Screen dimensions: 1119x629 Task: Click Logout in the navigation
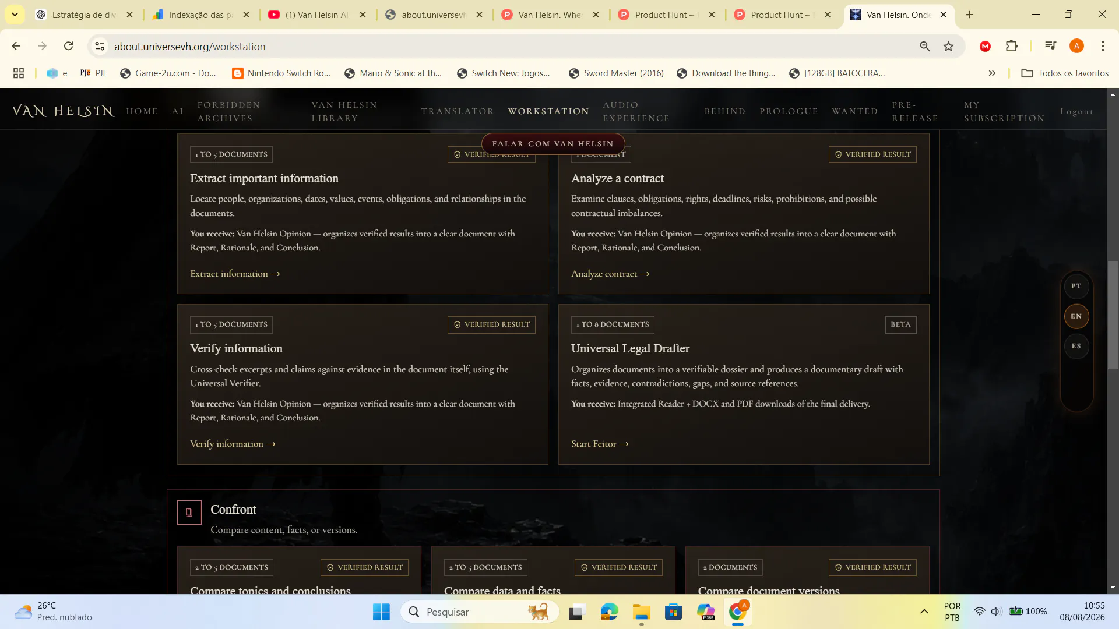tap(1076, 111)
